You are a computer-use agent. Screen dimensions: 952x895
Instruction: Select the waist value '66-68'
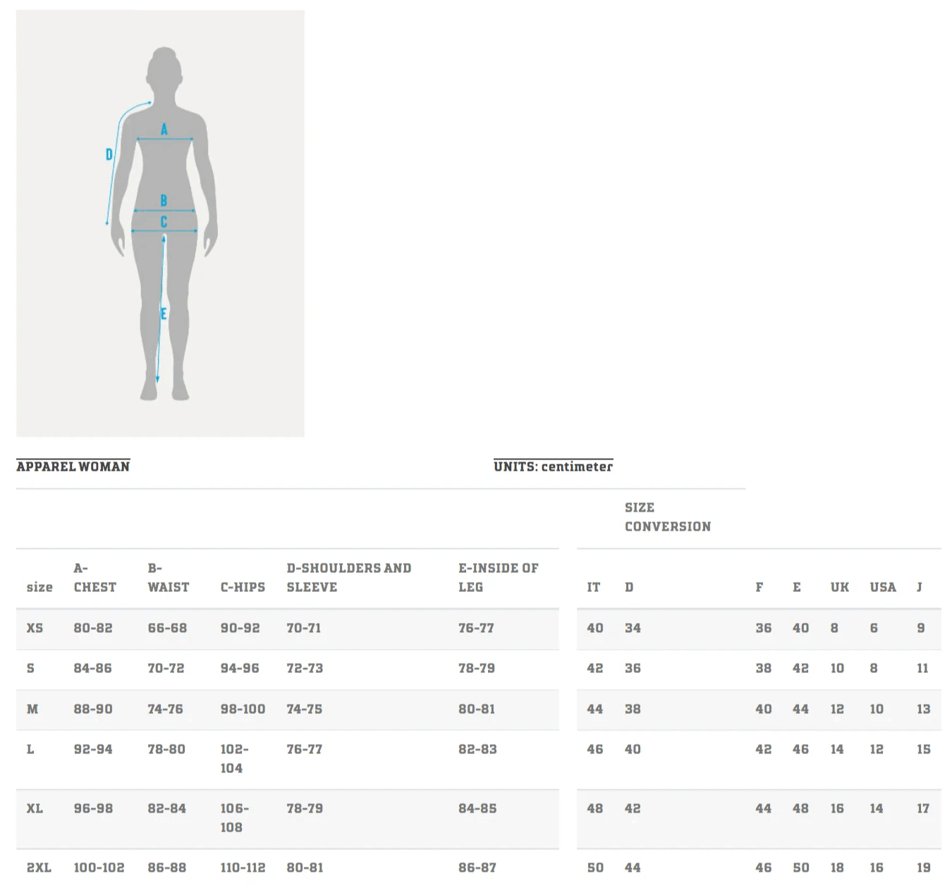[167, 628]
